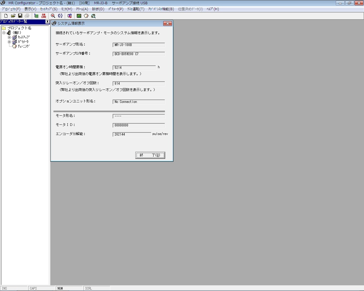Image resolution: width=364 pixels, height=291 pixels.
Task: Click the fan-shaped tuning toolbar icon
Action: click(x=86, y=16)
